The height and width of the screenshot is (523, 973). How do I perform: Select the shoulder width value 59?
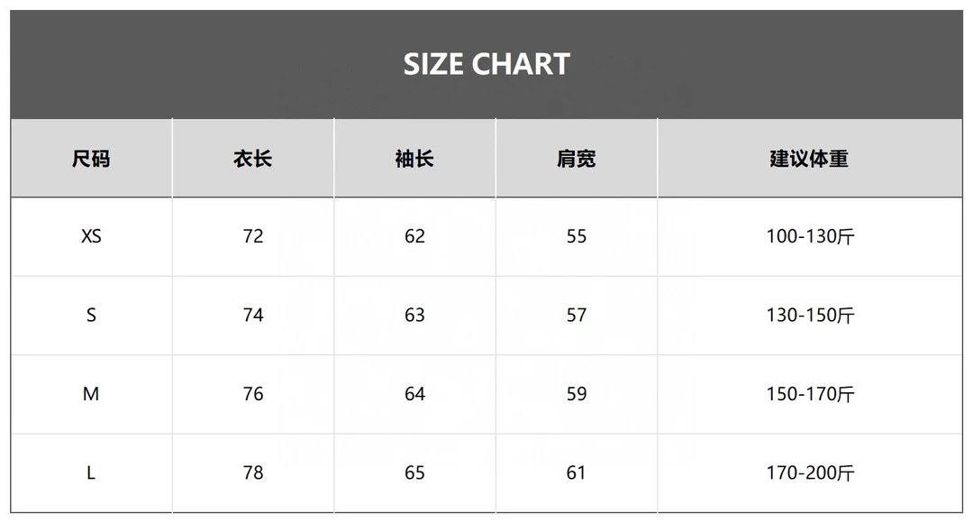click(577, 394)
